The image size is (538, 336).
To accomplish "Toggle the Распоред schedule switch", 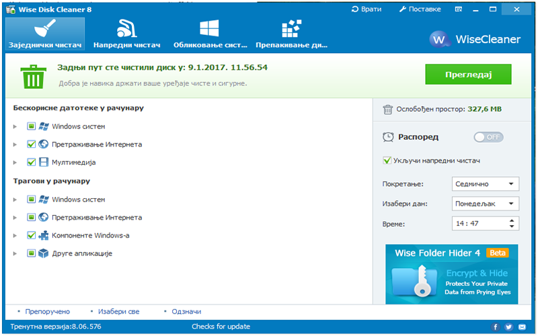I will [x=488, y=137].
